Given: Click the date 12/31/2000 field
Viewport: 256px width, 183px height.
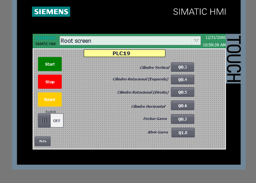Looking at the screenshot, I should [215, 37].
